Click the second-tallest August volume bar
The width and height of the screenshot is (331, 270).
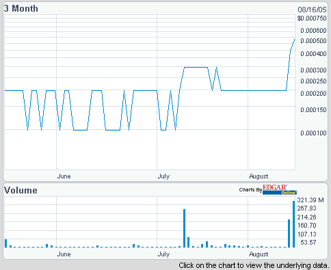289,234
